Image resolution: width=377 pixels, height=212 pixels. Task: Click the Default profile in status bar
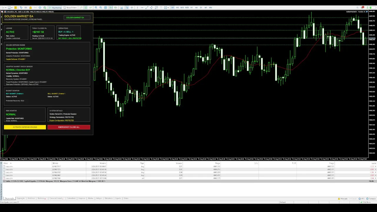coord(283,202)
